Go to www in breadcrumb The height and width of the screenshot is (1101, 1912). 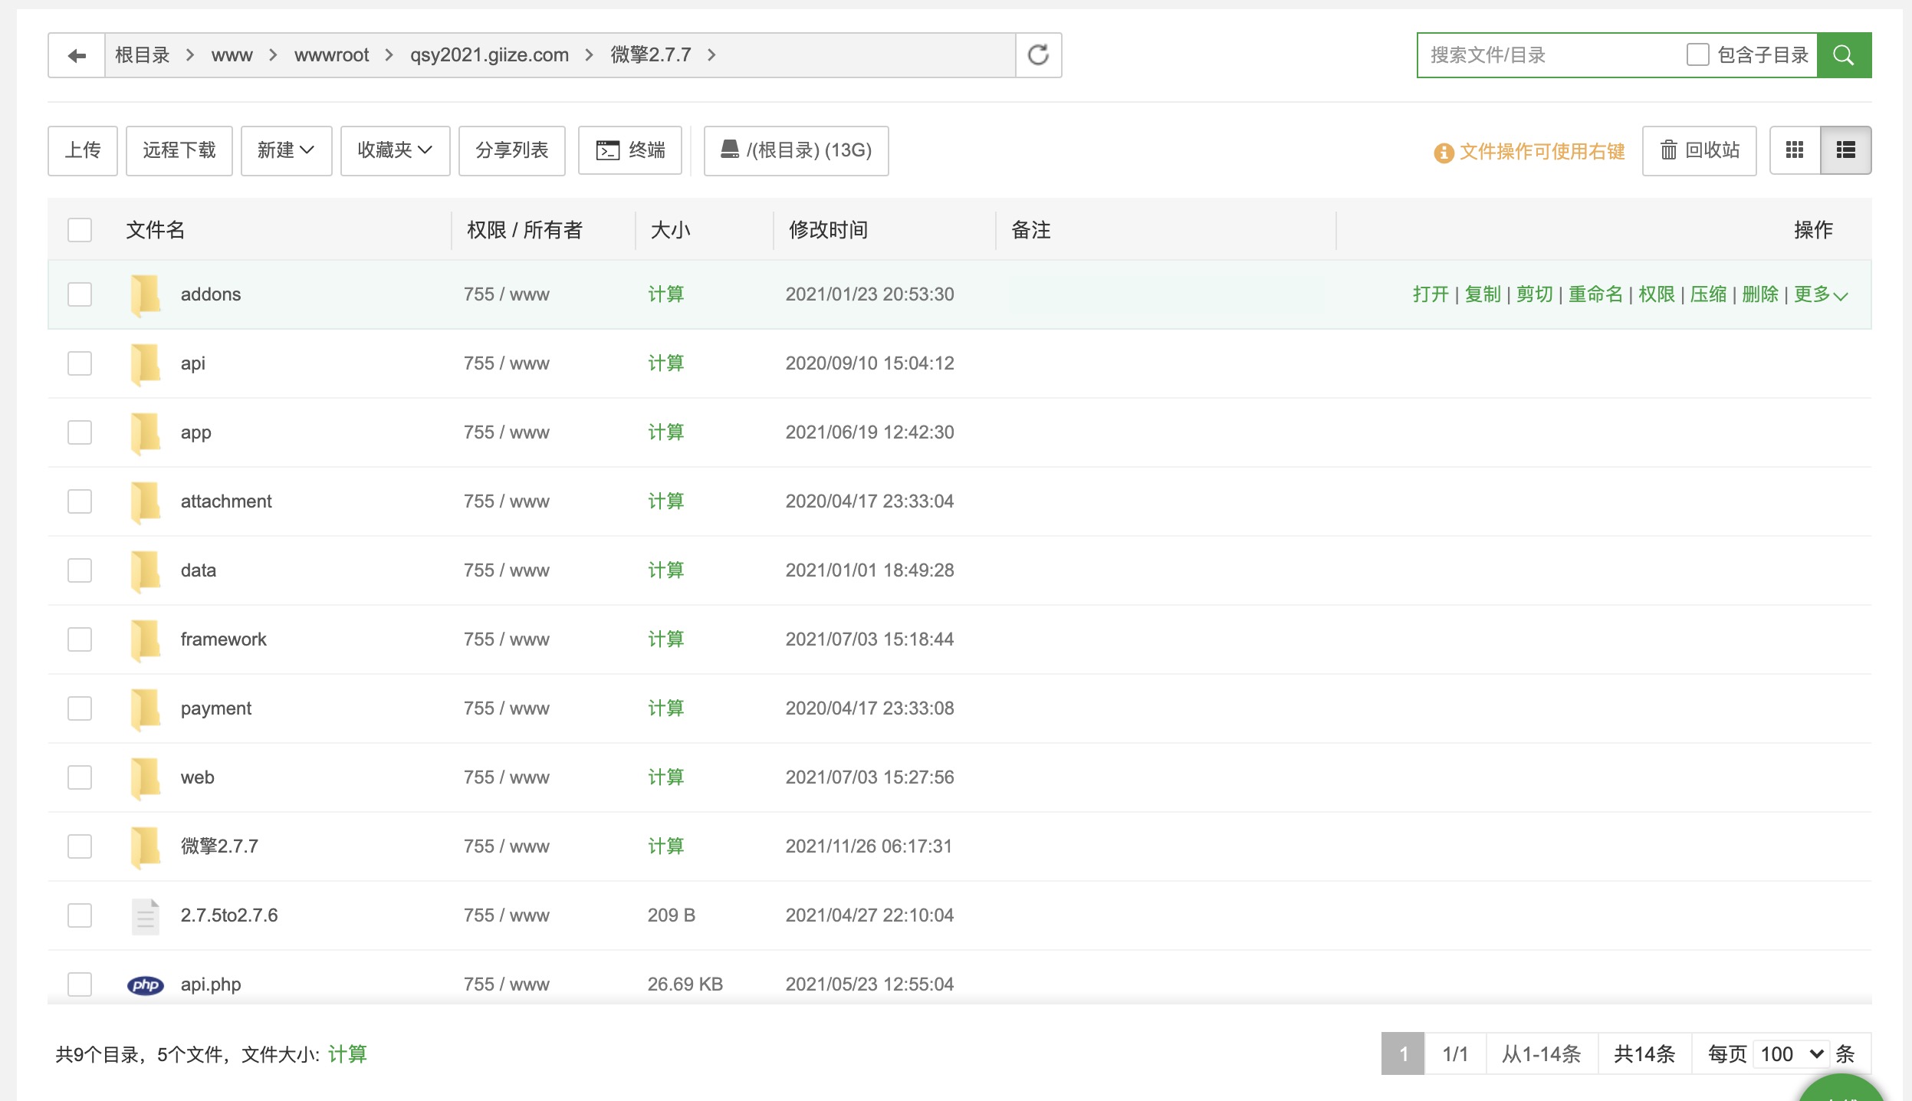pyautogui.click(x=232, y=55)
